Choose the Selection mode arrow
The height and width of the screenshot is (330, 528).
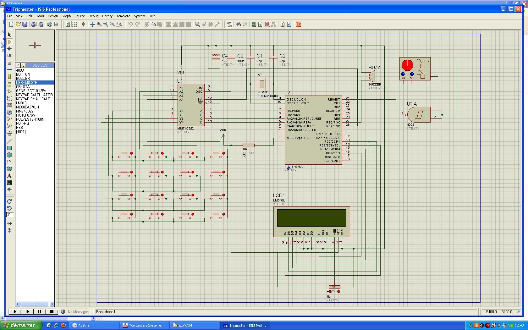[x=9, y=35]
